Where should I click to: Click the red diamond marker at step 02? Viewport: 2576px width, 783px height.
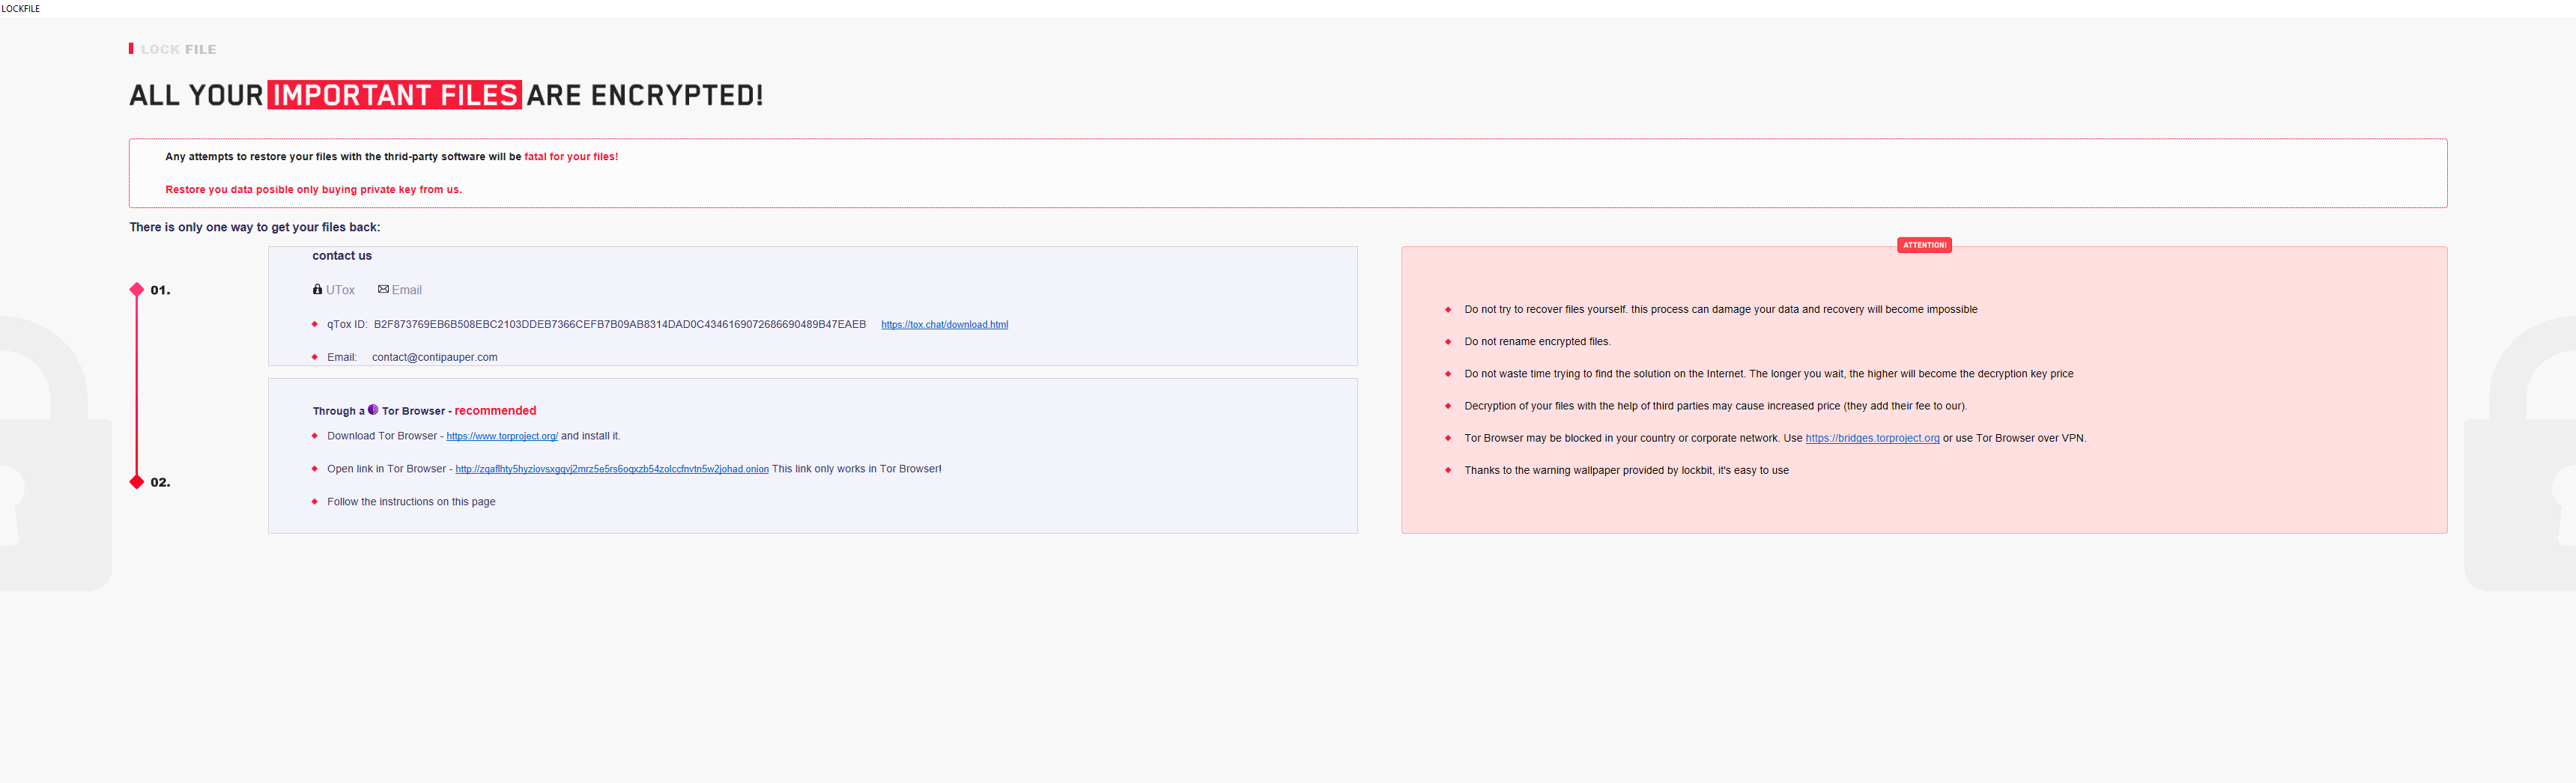[x=137, y=482]
